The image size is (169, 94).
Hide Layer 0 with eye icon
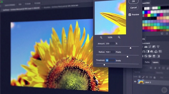pyautogui.click(x=135, y=82)
